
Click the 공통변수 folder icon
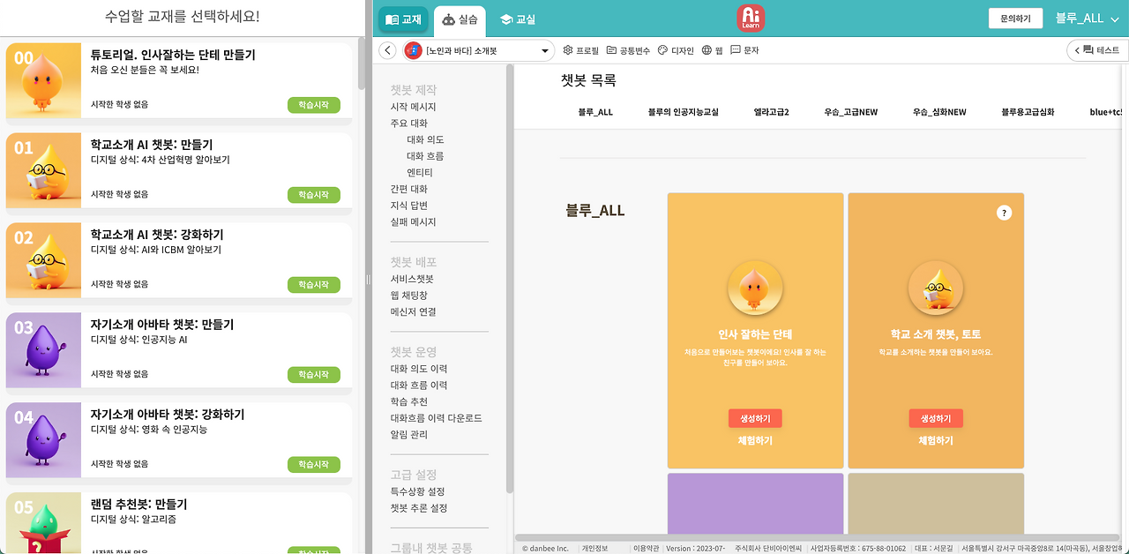tap(612, 50)
